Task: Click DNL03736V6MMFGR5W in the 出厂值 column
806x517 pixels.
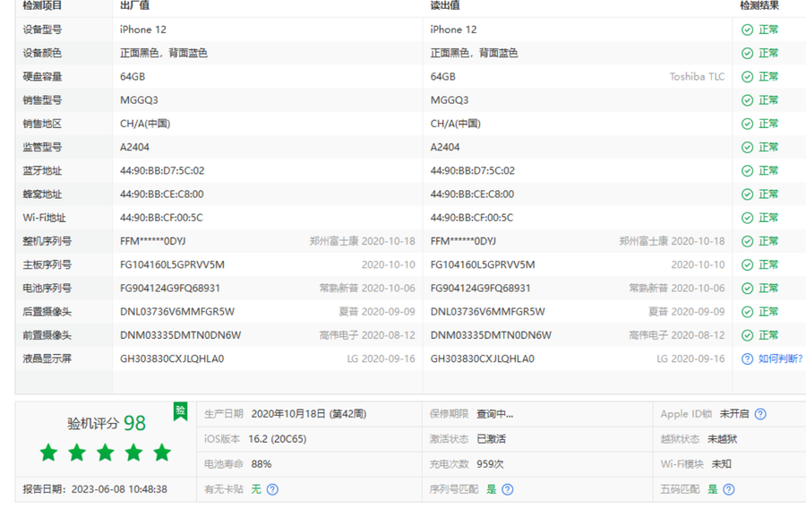Action: click(177, 312)
